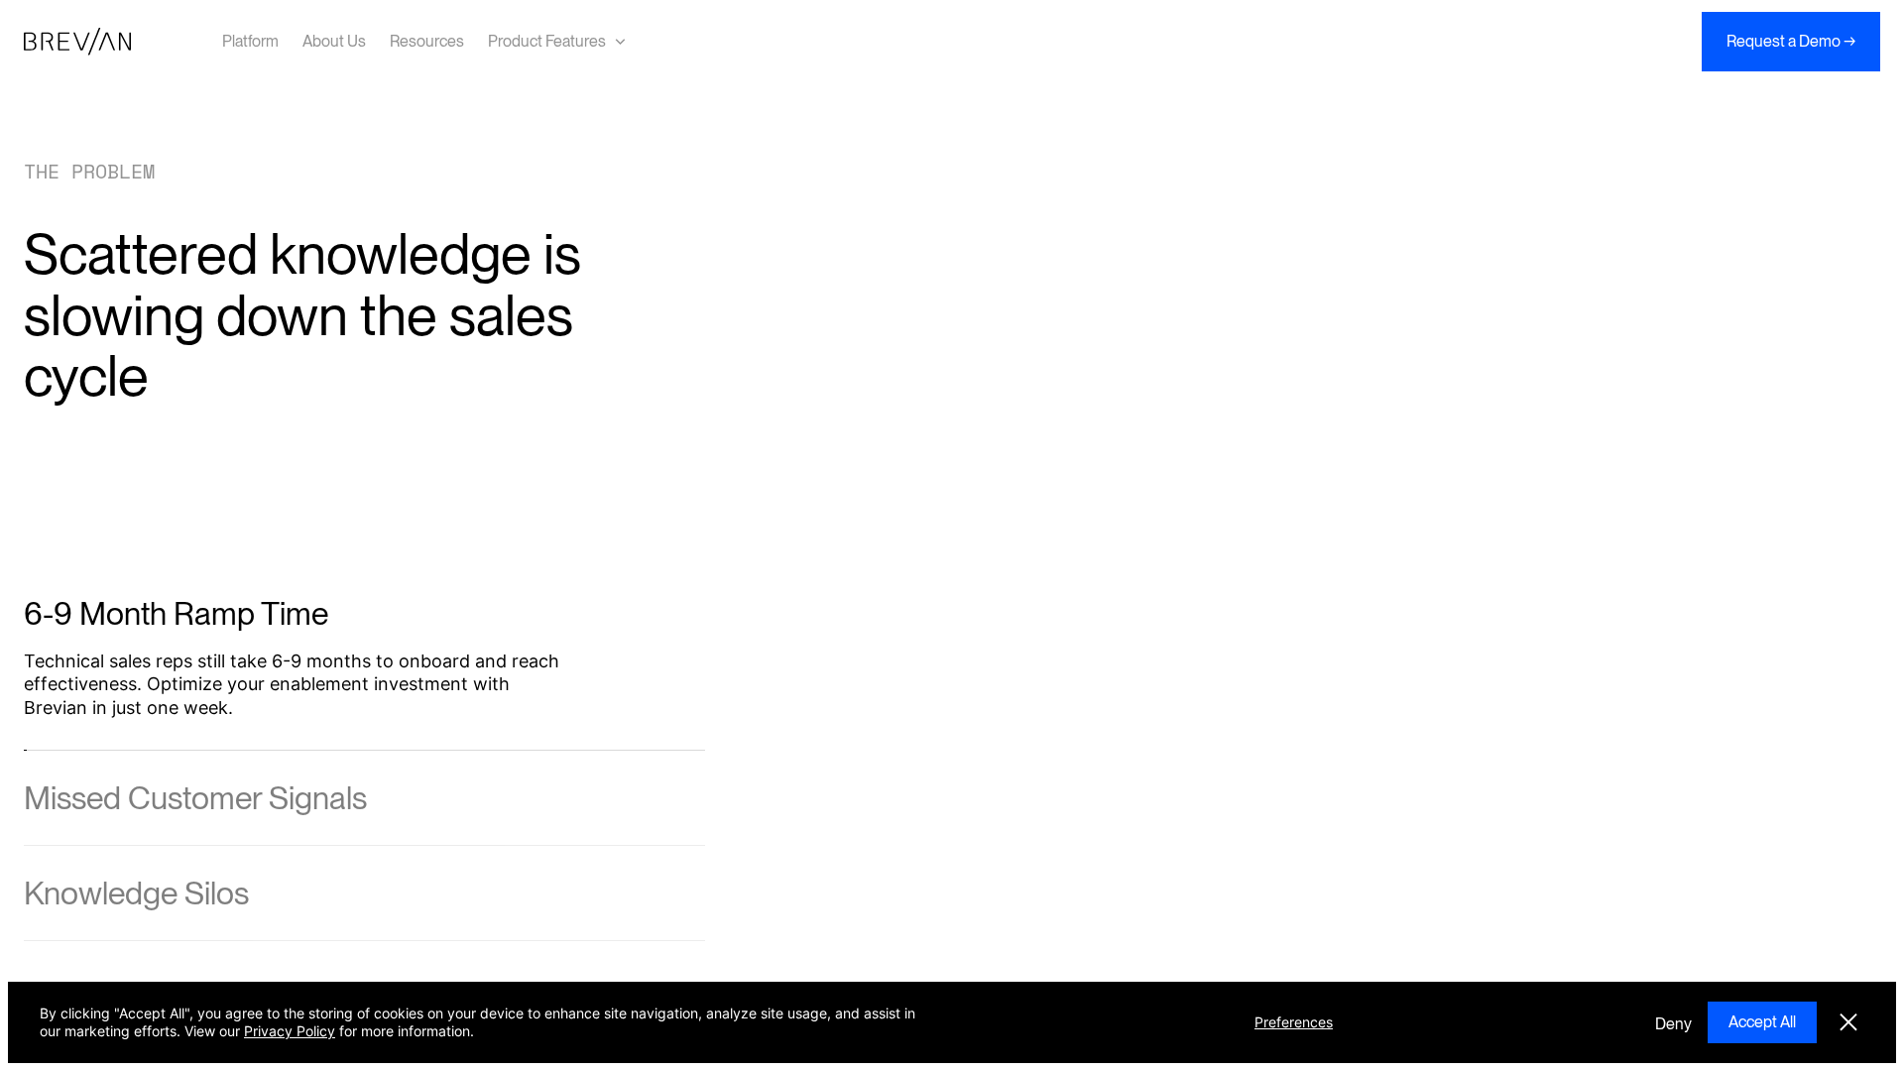Viewport: 1904px width, 1071px height.
Task: Open cookie Preferences
Action: click(1293, 1022)
